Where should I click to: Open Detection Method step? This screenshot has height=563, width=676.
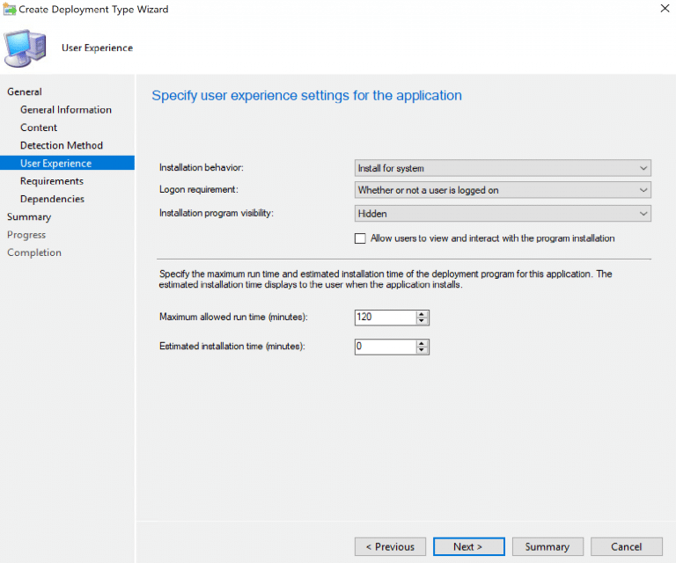click(62, 145)
